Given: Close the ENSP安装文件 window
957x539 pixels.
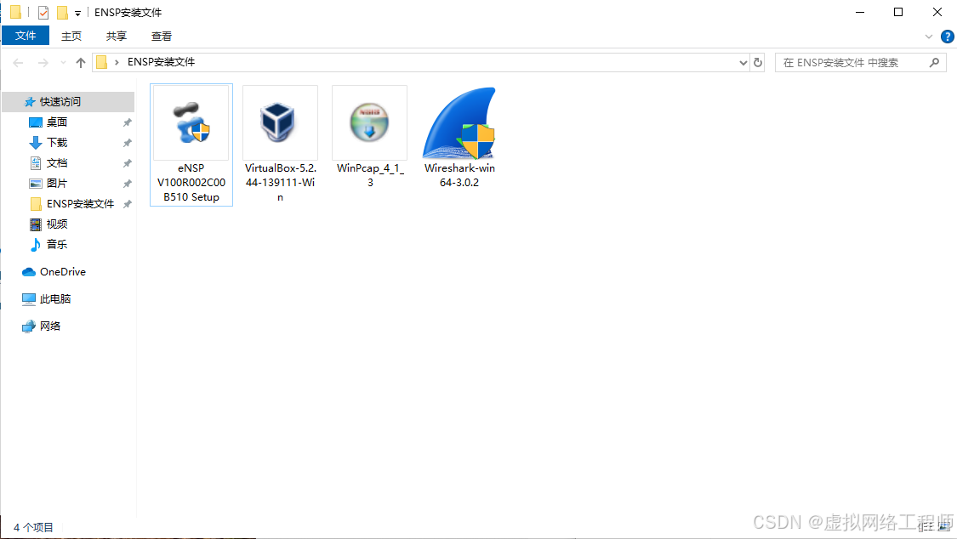Looking at the screenshot, I should (x=937, y=12).
